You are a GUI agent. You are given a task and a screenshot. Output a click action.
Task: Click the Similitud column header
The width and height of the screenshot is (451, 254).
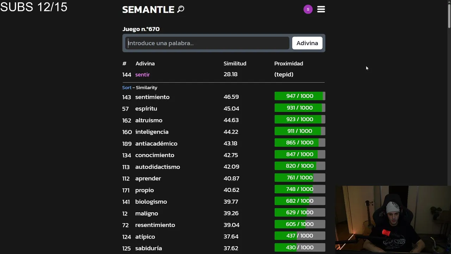coord(235,64)
